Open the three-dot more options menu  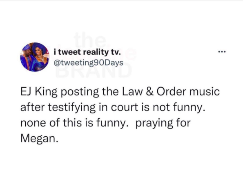[x=222, y=52]
